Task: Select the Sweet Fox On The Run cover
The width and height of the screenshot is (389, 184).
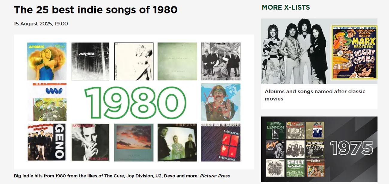Action: (296, 168)
